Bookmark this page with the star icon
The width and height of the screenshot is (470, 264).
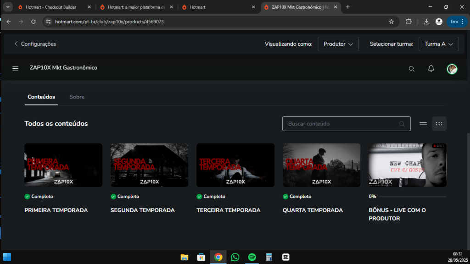point(391,22)
